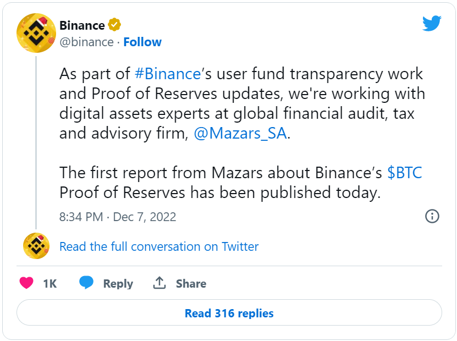Image resolution: width=457 pixels, height=341 pixels.
Task: Read the full conversation on Twitter
Action: pos(159,246)
